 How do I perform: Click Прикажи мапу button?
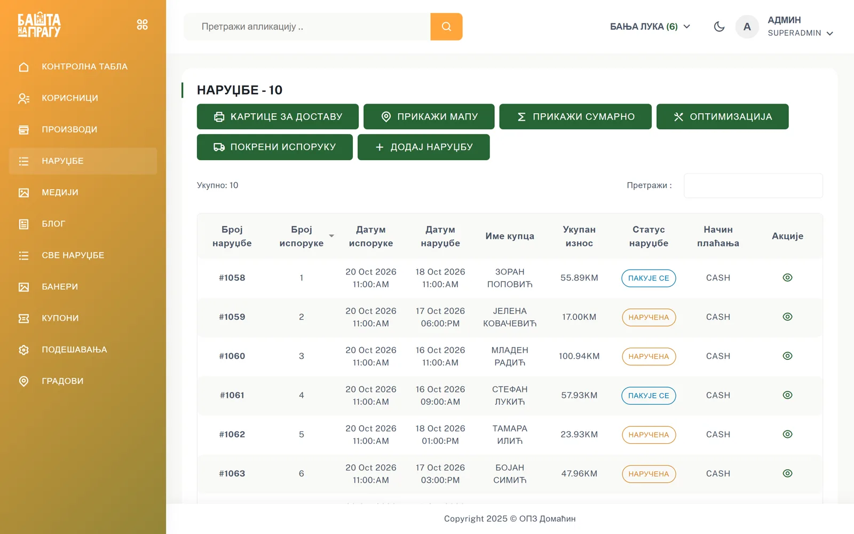pyautogui.click(x=429, y=116)
